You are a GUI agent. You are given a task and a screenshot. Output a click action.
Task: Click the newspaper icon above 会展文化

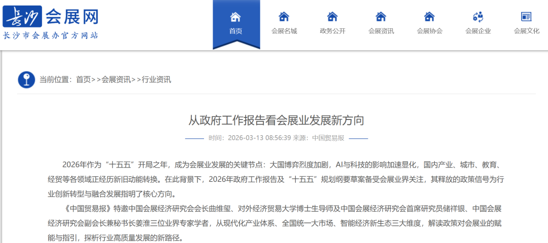click(x=526, y=16)
